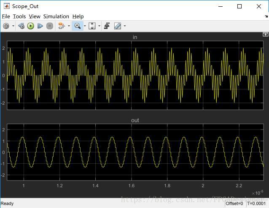Viewport: 269px width, 208px height.
Task: Expand the highlight block dropdown arrow
Action: pyautogui.click(x=69, y=26)
